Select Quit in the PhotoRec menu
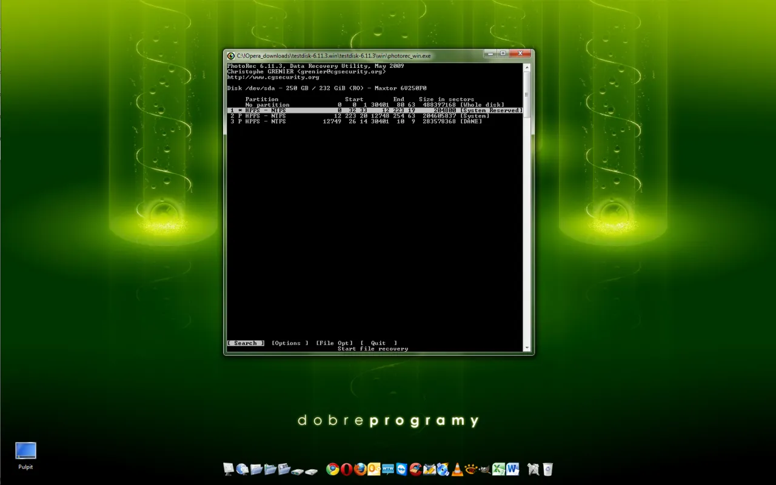The height and width of the screenshot is (485, 776). (x=378, y=343)
